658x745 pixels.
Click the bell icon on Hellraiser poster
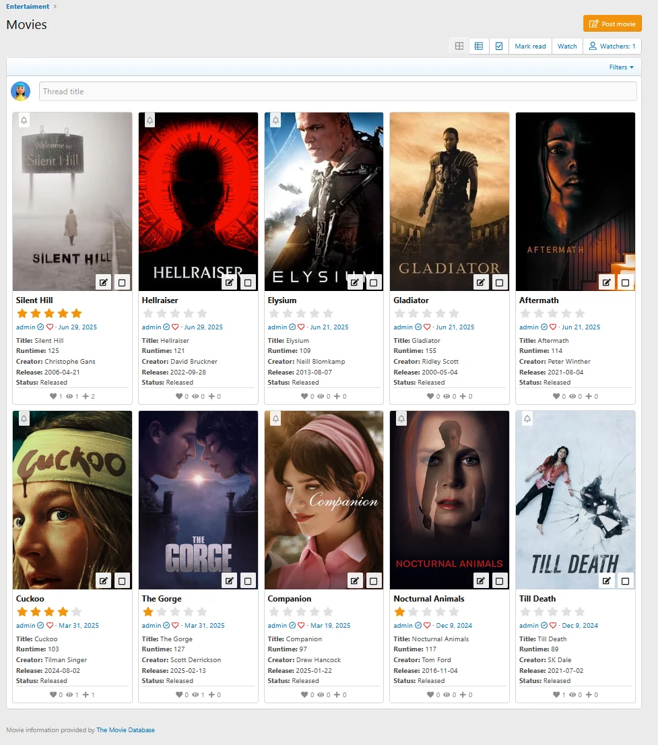150,120
